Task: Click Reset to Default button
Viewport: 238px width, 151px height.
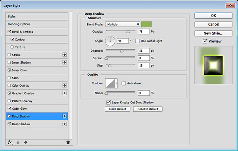Action: point(148,109)
